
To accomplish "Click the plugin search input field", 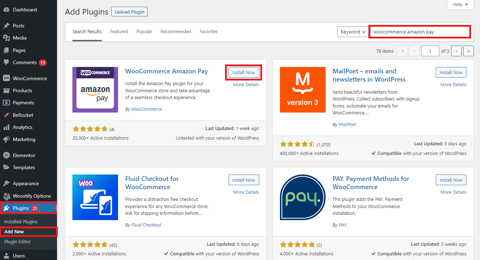I will tap(420, 32).
